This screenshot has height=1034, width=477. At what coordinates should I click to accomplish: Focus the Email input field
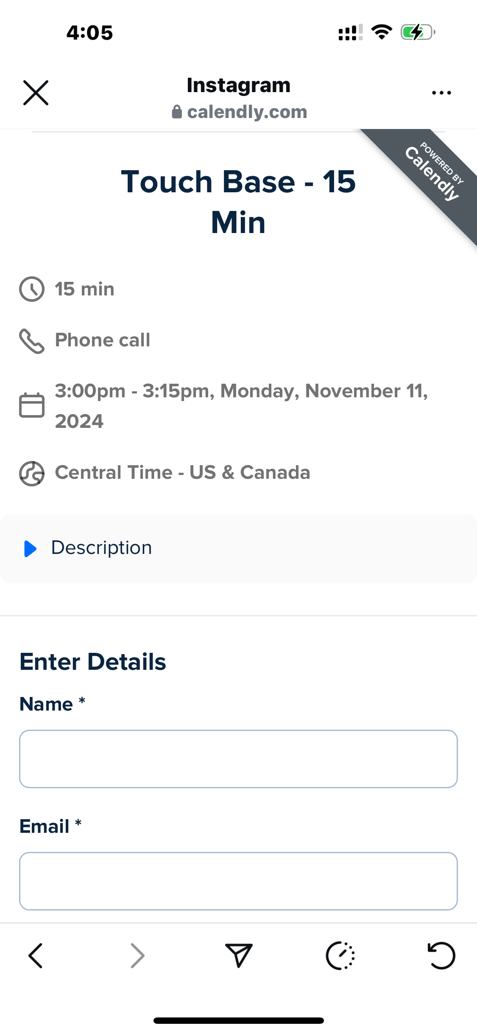point(238,881)
